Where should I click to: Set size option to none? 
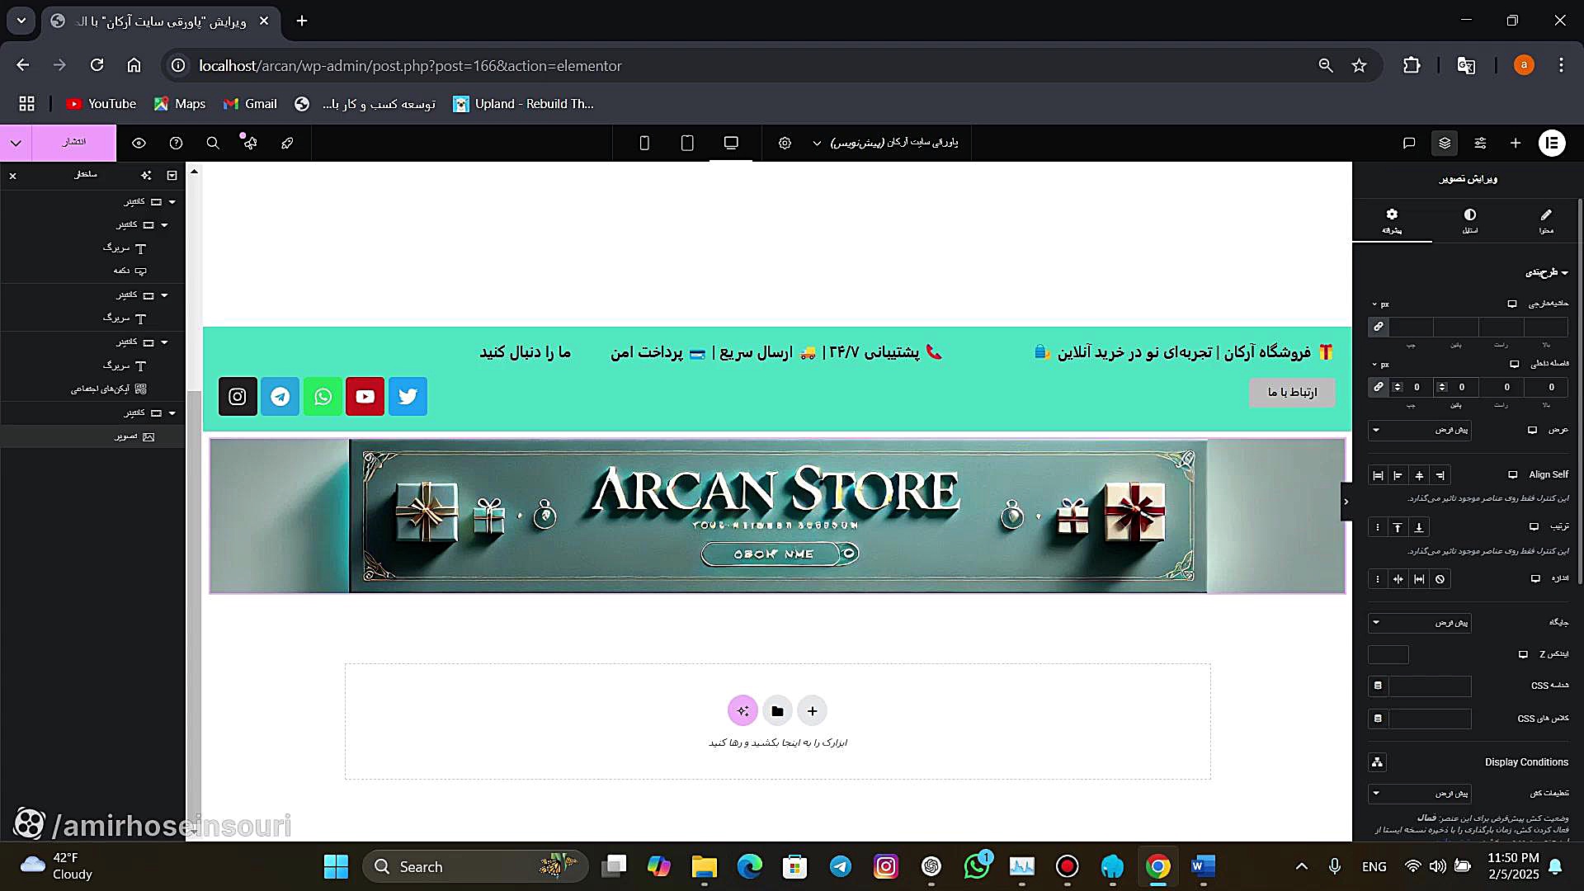(1440, 579)
